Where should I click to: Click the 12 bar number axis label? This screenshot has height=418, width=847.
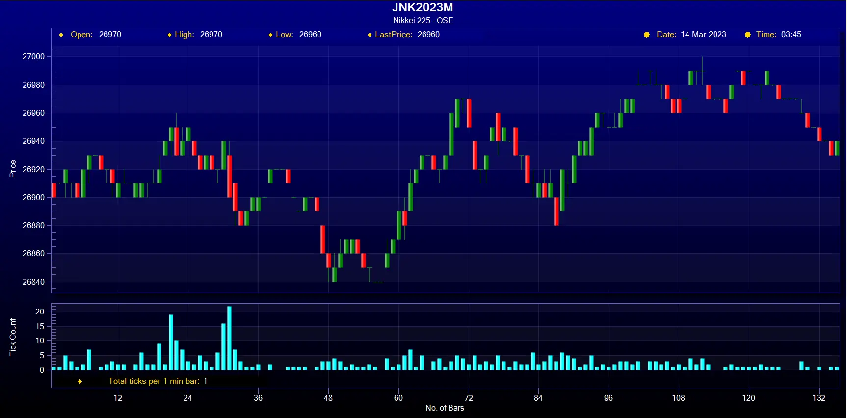pyautogui.click(x=118, y=398)
